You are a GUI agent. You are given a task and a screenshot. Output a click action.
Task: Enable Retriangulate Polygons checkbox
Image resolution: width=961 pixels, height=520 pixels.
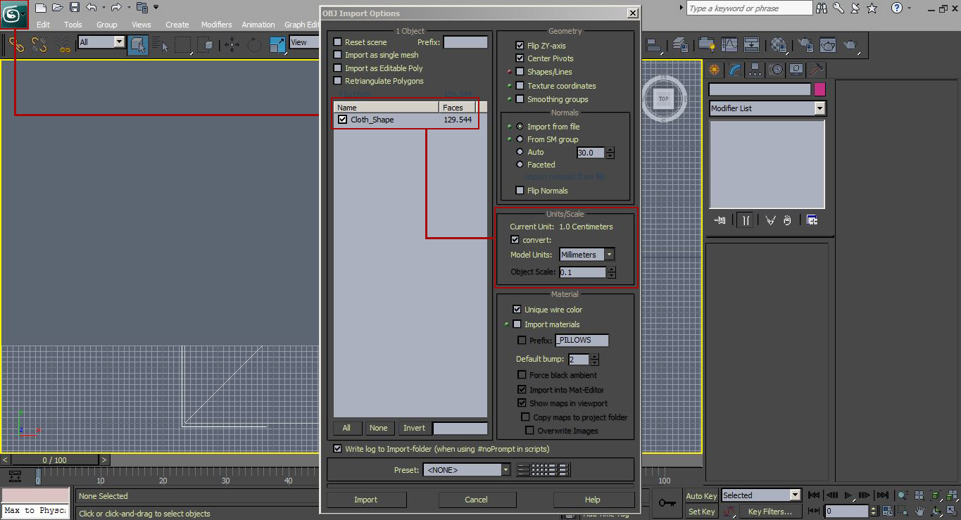(x=338, y=81)
